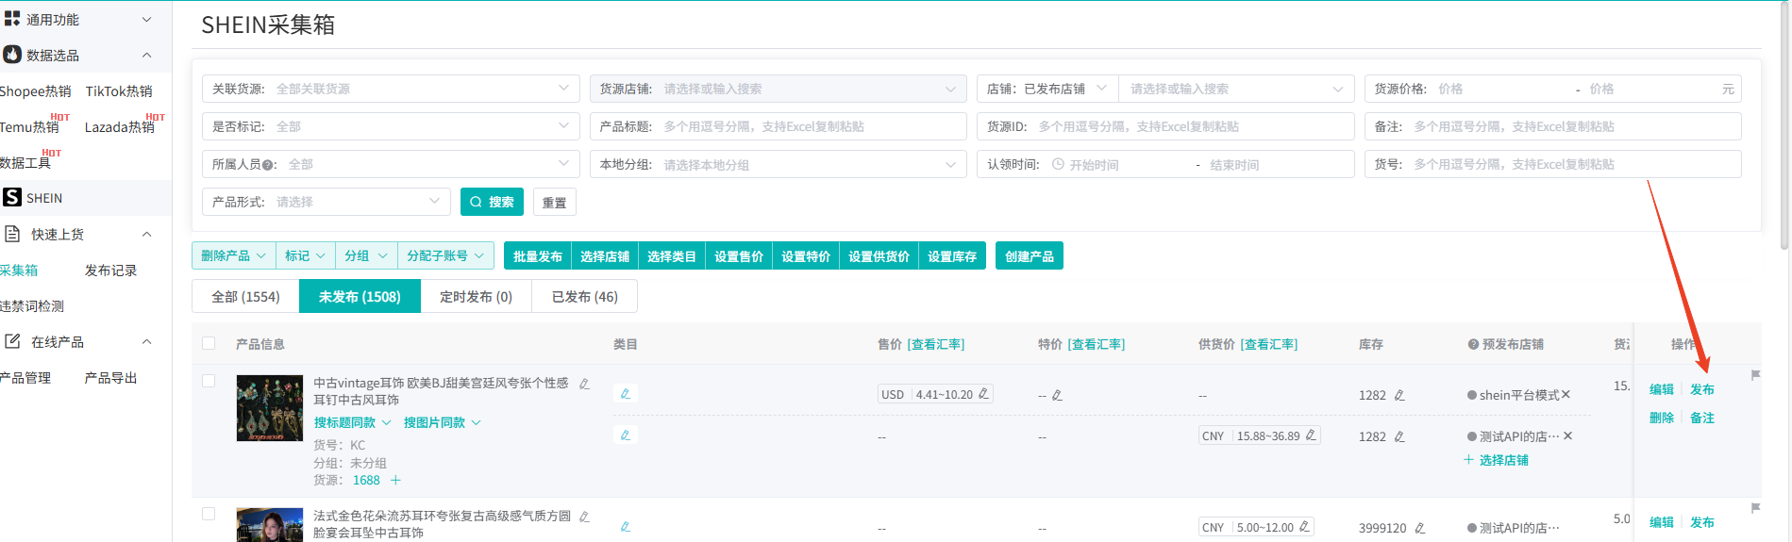Open the 标记 dropdown button

tap(306, 255)
